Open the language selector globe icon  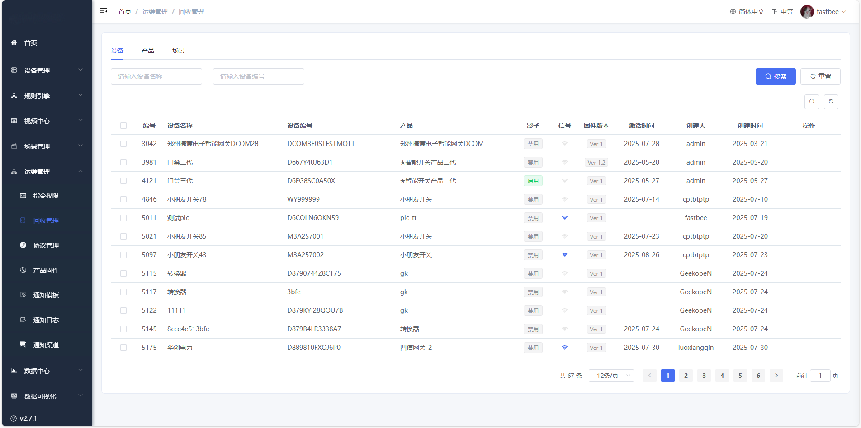pyautogui.click(x=733, y=12)
